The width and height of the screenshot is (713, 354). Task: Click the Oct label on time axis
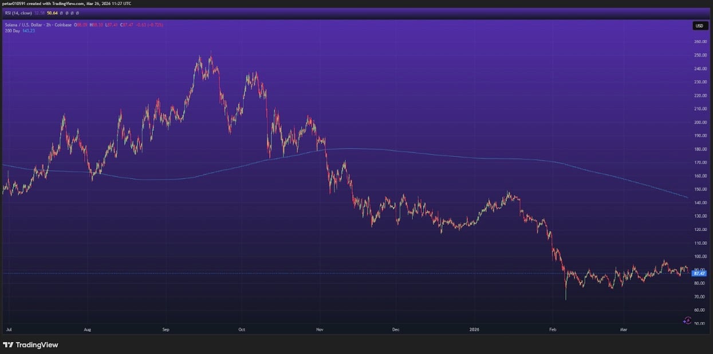(242, 330)
